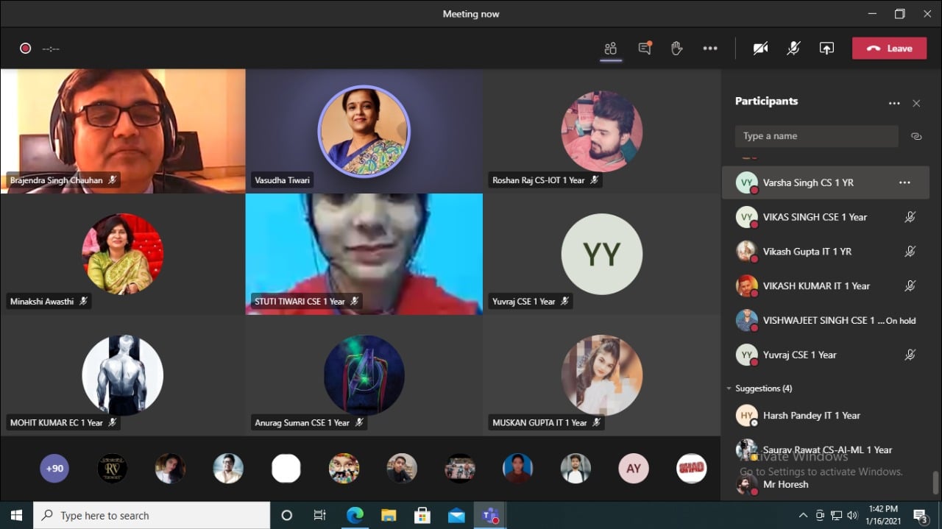
Task: Toggle the camera on or off
Action: (x=760, y=49)
